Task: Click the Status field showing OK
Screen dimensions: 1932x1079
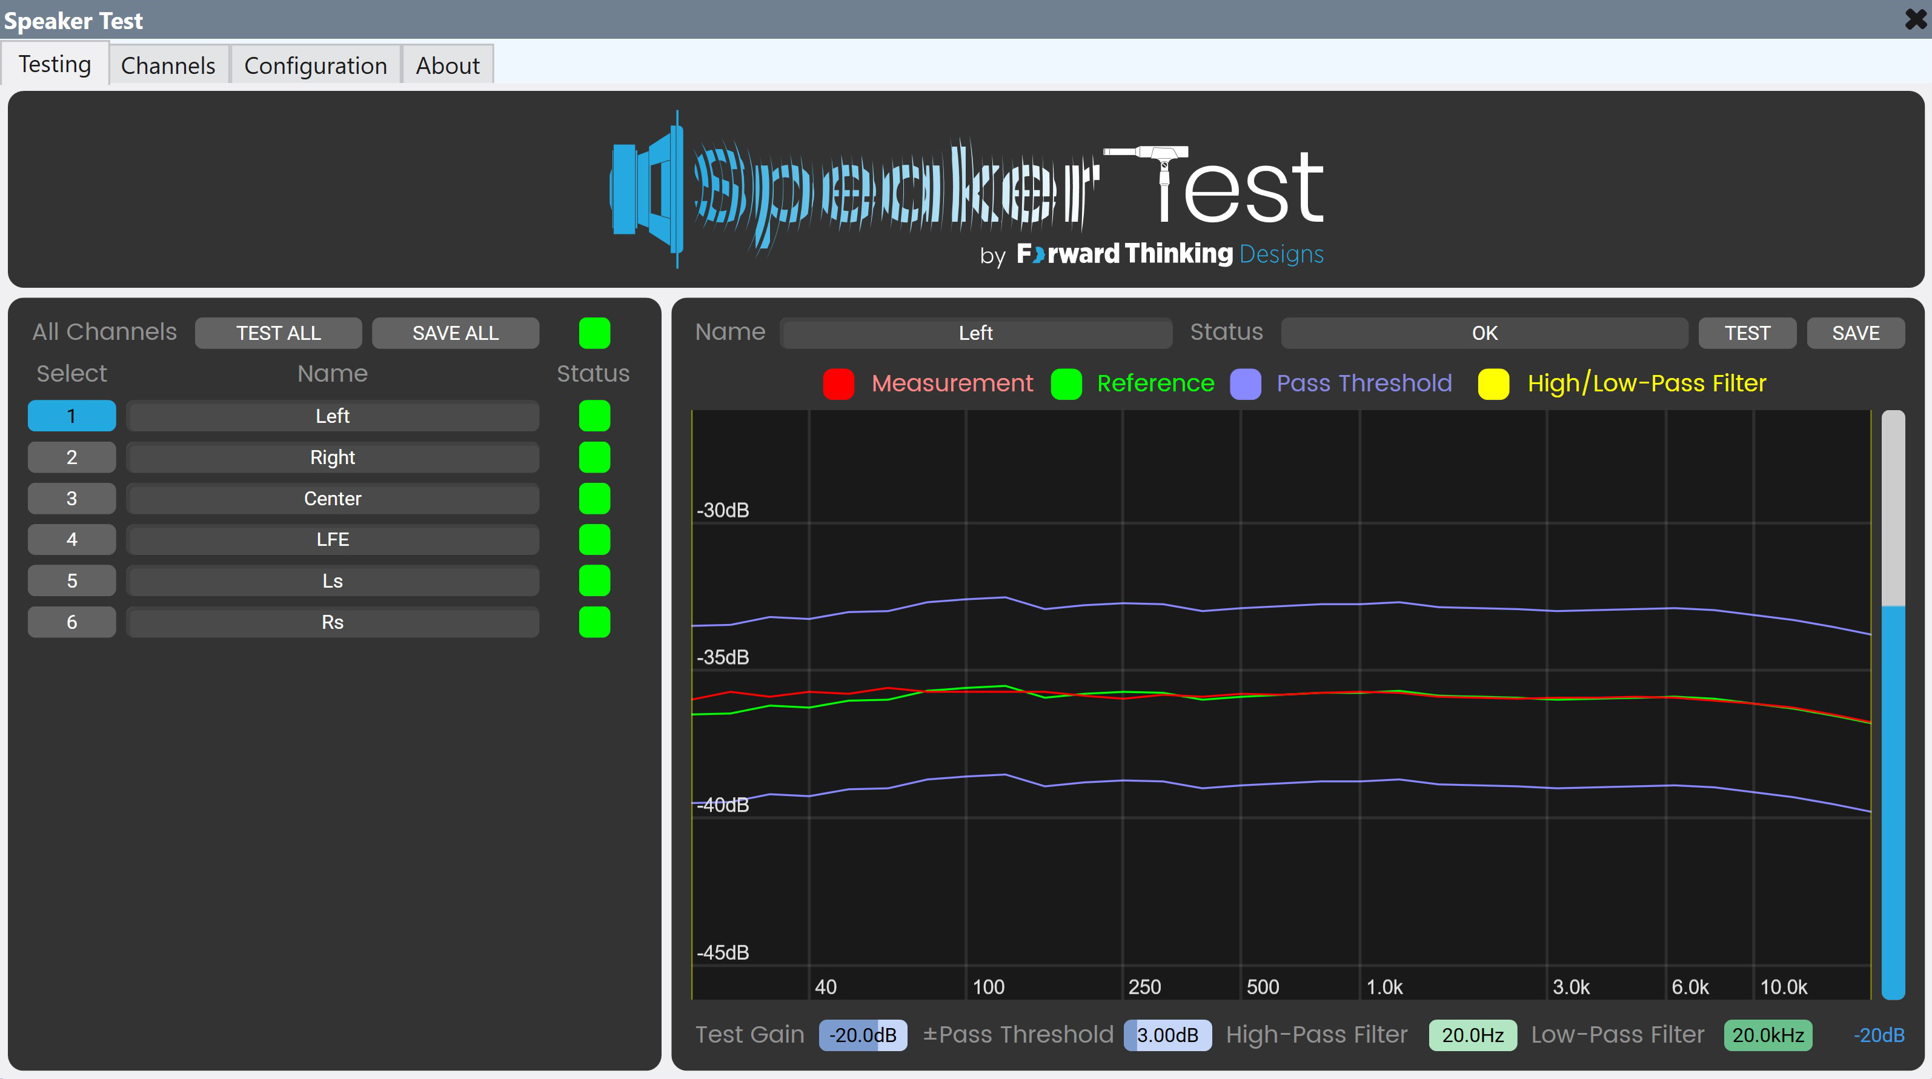Action: tap(1484, 333)
